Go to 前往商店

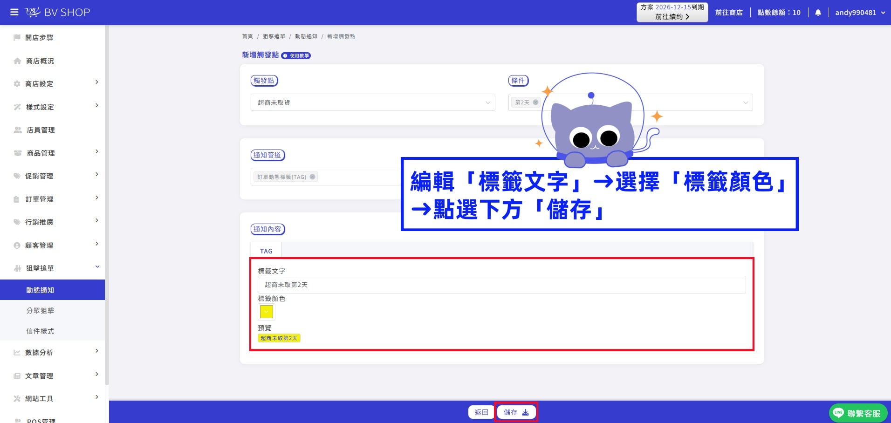[729, 13]
